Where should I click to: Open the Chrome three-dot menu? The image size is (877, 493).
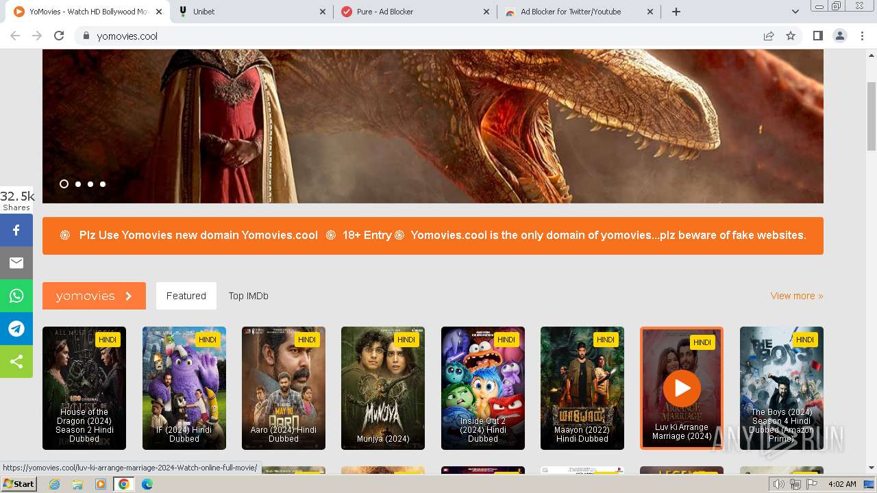pos(863,36)
